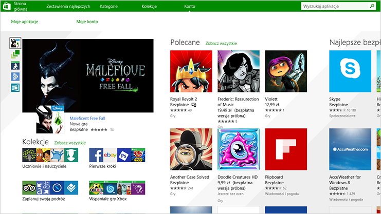
Task: Click the Maleficent Free Fall large banner
Action: (x=88, y=75)
